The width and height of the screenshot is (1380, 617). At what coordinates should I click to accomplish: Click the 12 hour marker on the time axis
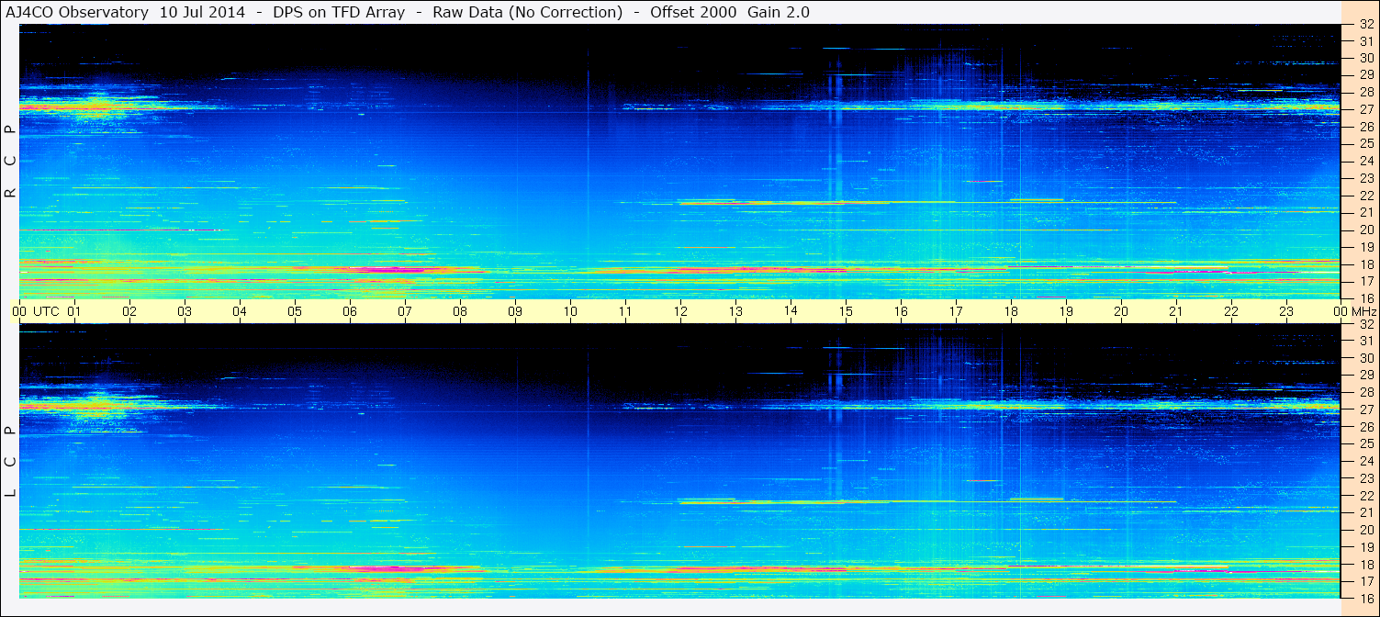[x=680, y=311]
